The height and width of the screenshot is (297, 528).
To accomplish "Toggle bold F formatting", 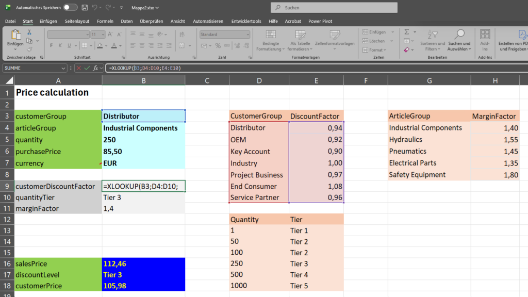I will (x=51, y=45).
